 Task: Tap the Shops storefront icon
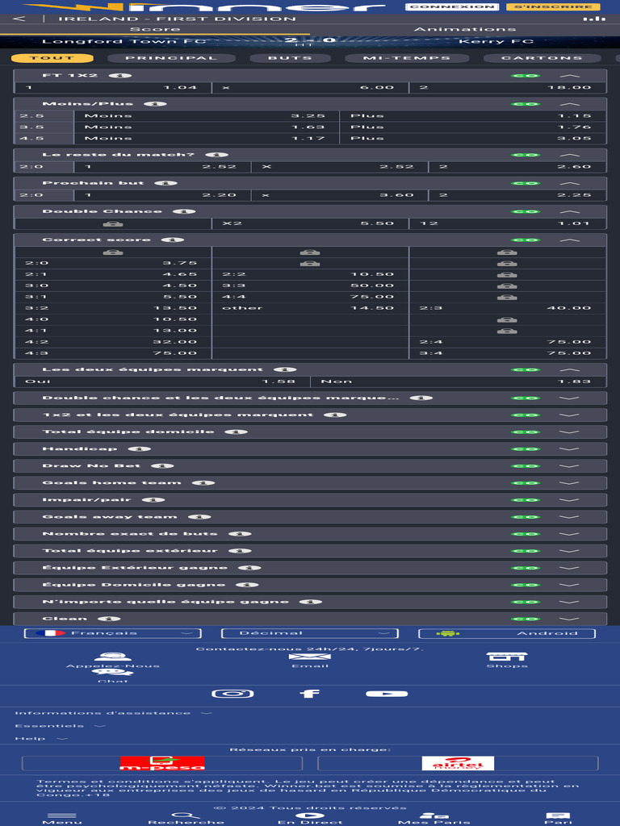click(507, 657)
